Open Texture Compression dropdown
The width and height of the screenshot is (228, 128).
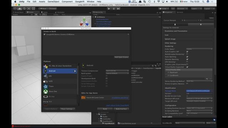pyautogui.click(x=117, y=71)
